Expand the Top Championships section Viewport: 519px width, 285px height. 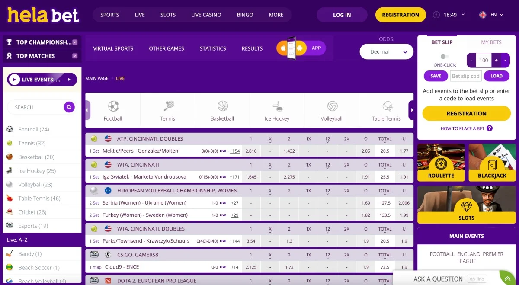(75, 42)
